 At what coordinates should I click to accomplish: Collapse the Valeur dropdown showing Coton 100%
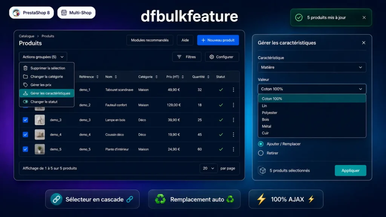click(312, 89)
